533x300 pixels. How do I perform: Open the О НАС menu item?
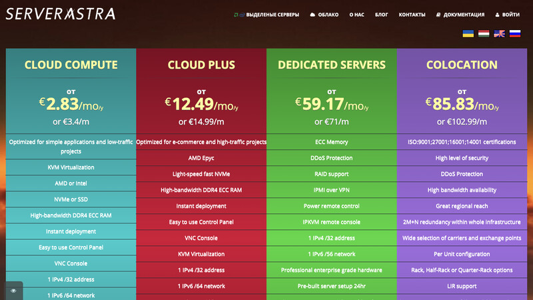[x=356, y=14]
